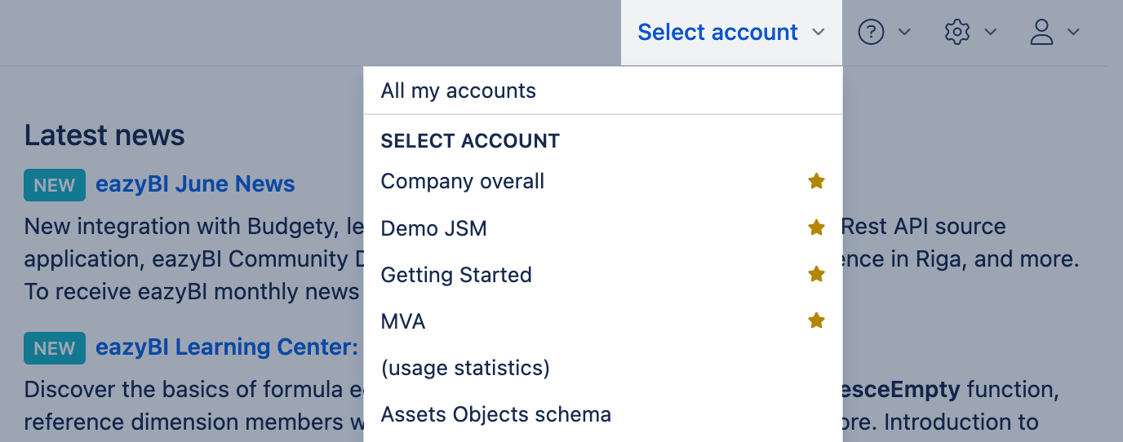Open the help question mark icon
The height and width of the screenshot is (442, 1123).
click(x=872, y=33)
